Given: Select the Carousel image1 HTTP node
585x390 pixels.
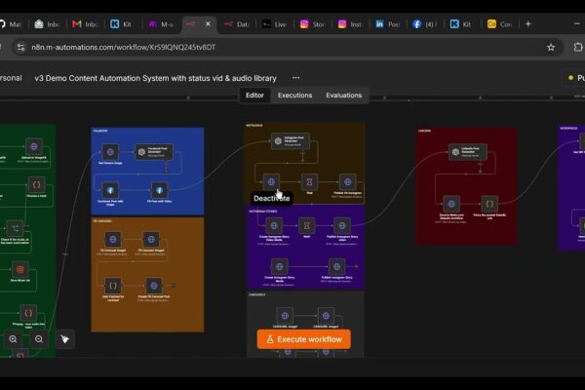Looking at the screenshot, I should pyautogui.click(x=285, y=316).
